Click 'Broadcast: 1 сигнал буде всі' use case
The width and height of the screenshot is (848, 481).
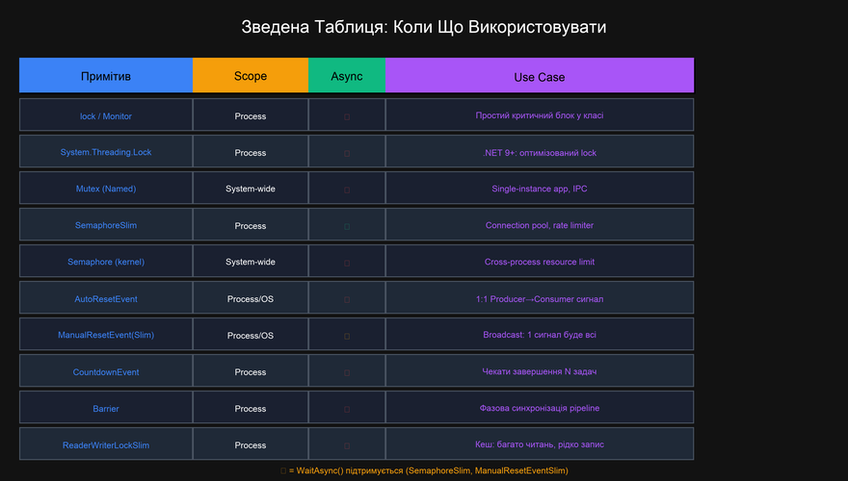coord(540,334)
